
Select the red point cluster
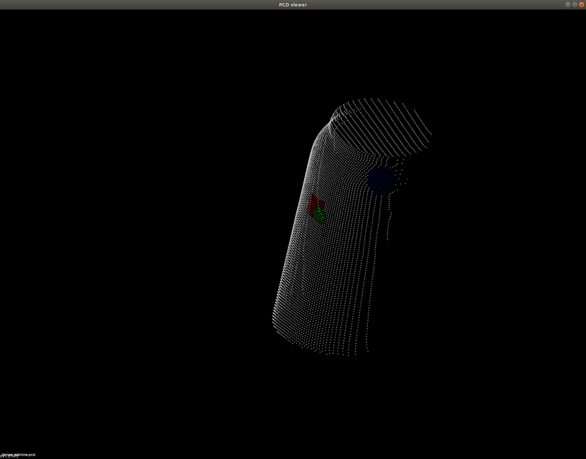314,202
